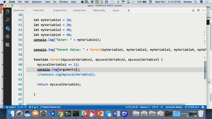Click Ln 61, Col 18 in status bar
The image size is (212, 119).
click(x=132, y=107)
